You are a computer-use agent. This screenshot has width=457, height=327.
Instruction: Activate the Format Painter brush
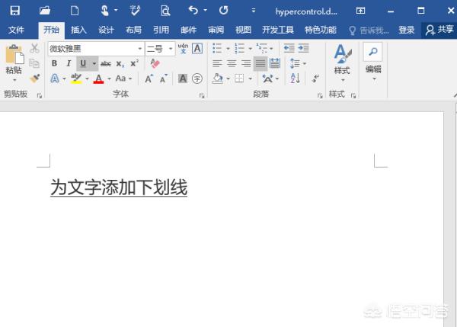pyautogui.click(x=35, y=79)
